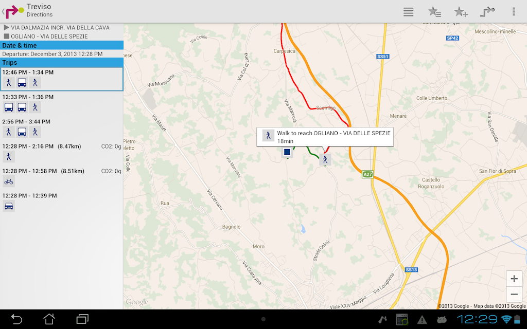Click first walk icon of 12:46 PM trip

pyautogui.click(x=9, y=83)
